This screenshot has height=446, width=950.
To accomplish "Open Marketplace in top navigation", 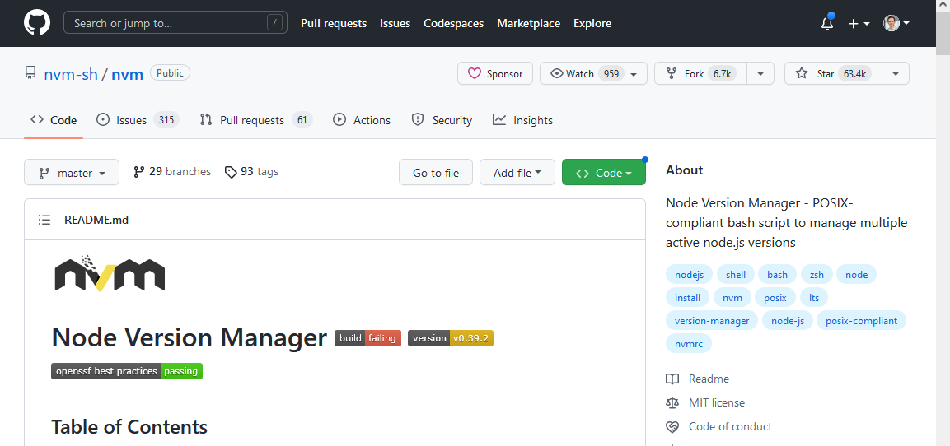I will click(528, 24).
